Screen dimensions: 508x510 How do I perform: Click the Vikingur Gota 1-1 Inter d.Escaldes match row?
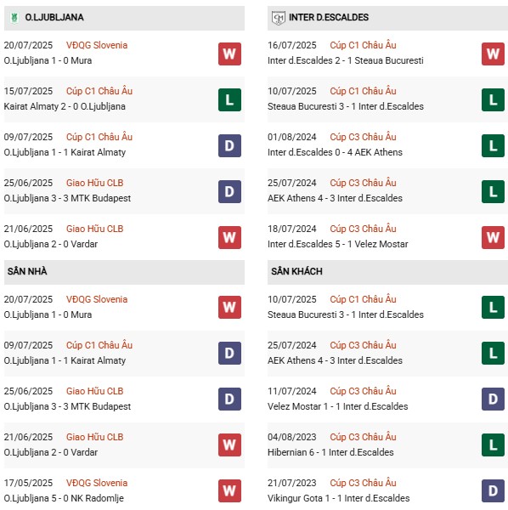click(387, 490)
